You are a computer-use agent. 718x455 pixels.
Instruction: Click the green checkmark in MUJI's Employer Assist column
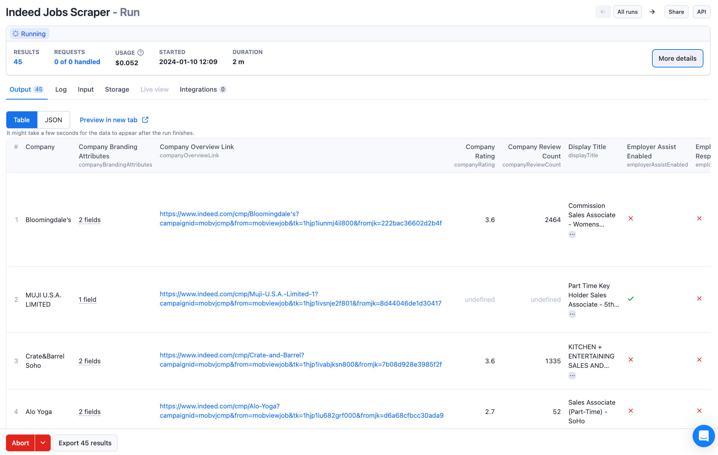point(631,298)
